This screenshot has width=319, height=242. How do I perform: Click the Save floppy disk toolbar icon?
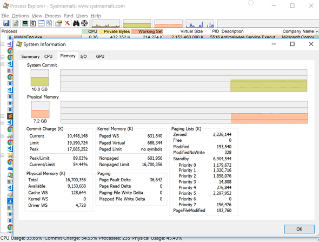coord(6,23)
